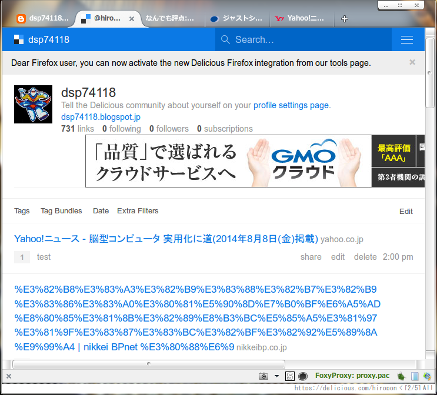View the 0 following list
437x395 pixels.
[122, 129]
